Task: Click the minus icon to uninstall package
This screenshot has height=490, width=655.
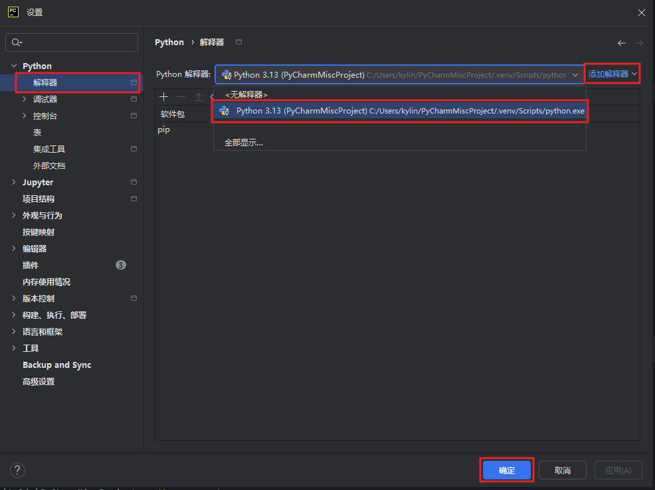Action: pos(181,97)
